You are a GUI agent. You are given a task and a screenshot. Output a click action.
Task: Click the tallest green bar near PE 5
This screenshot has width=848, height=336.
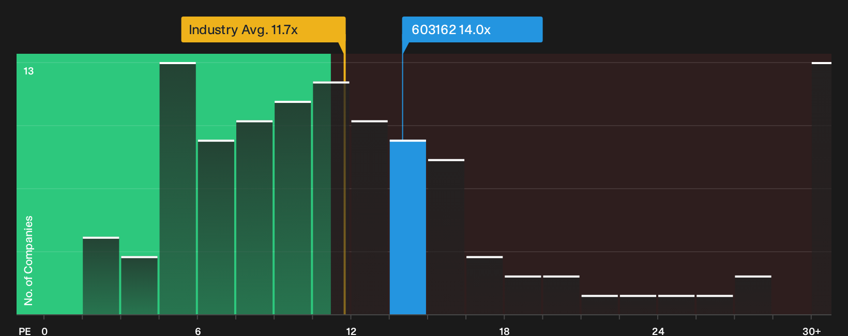pos(178,188)
